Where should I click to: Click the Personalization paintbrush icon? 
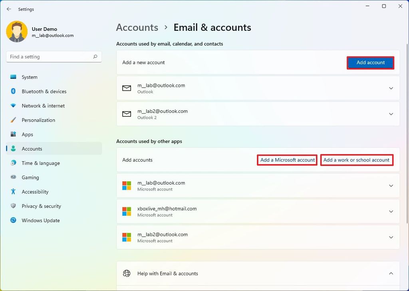pos(13,120)
